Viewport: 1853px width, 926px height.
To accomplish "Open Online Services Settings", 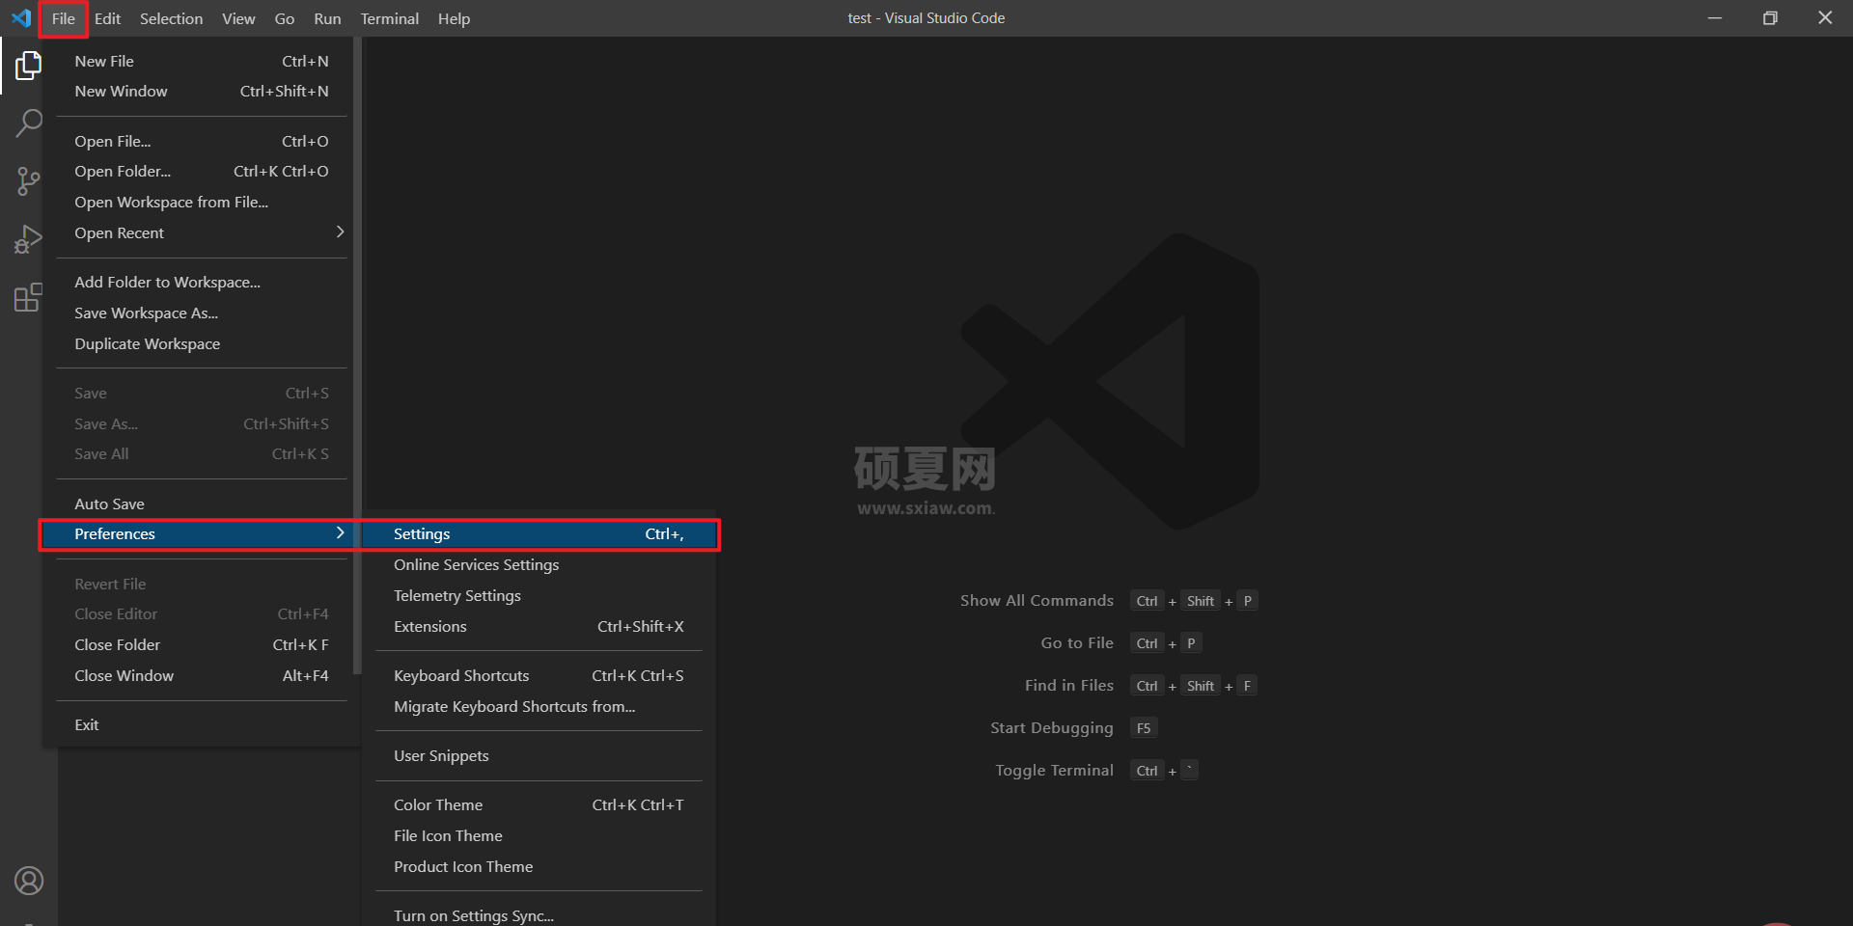I will tap(539, 564).
